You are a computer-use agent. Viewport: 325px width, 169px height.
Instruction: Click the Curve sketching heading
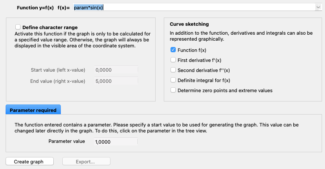[189, 24]
